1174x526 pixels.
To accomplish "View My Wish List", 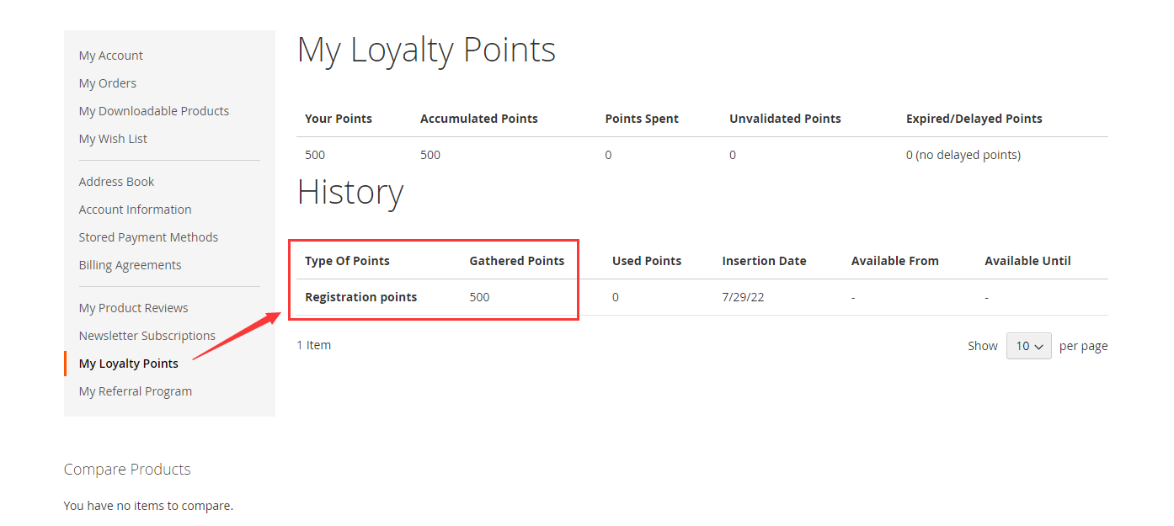I will (113, 139).
